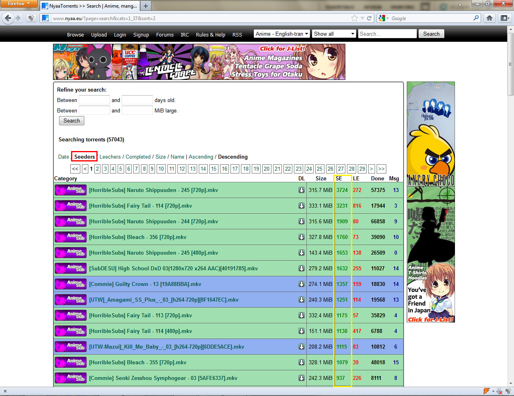Open Angry Choco t-shirt side ad
The width and height of the screenshot is (514, 396).
coord(431,134)
